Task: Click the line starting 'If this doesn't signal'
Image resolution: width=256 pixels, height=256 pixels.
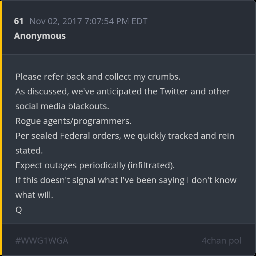Action: 126,180
